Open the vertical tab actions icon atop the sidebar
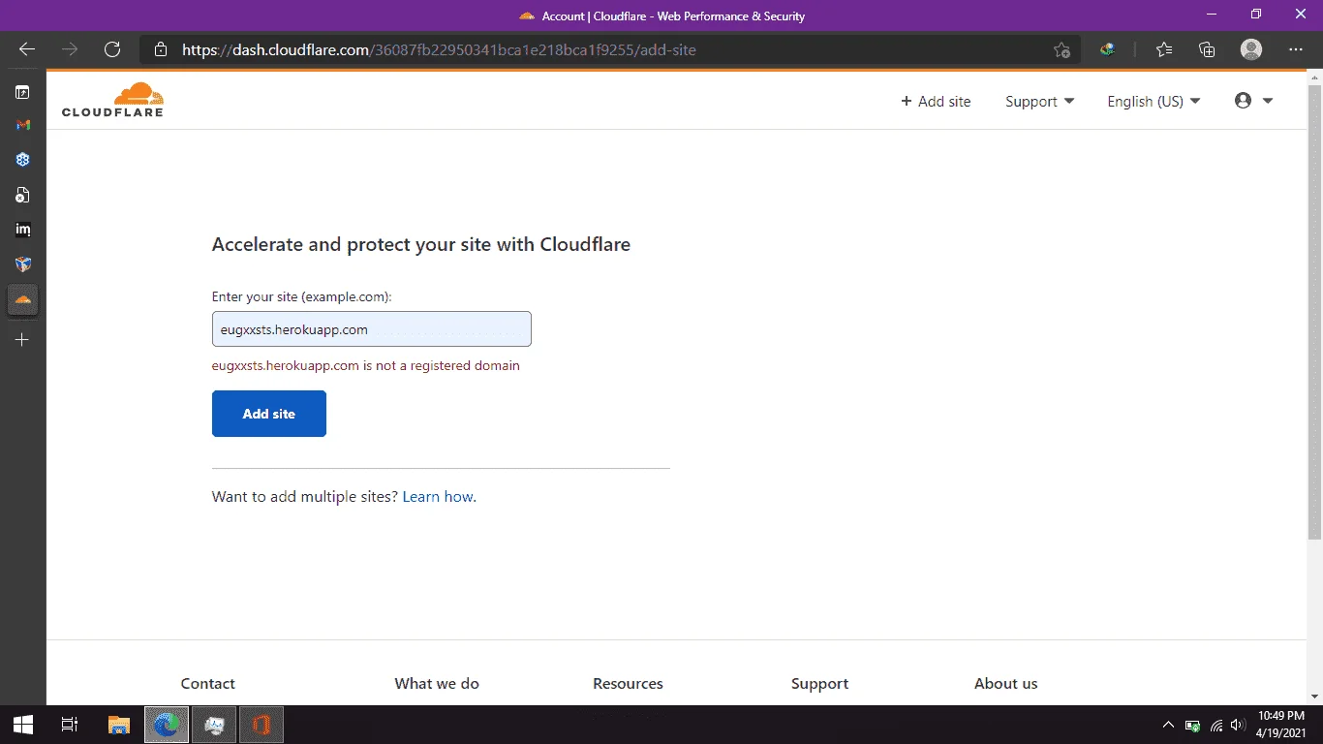 (22, 92)
